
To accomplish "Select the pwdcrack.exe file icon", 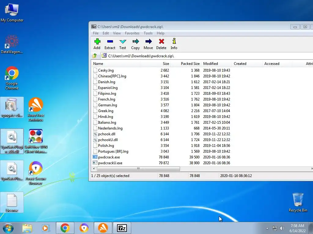I will point(95,157).
